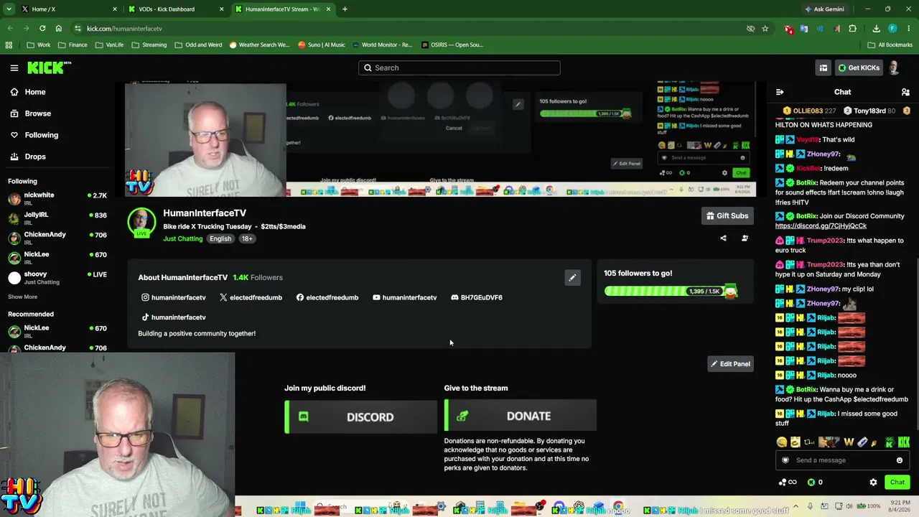Screen dimensions: 919x517
Task: Open the Chrome extensions puzzle icon
Action: [853, 29]
